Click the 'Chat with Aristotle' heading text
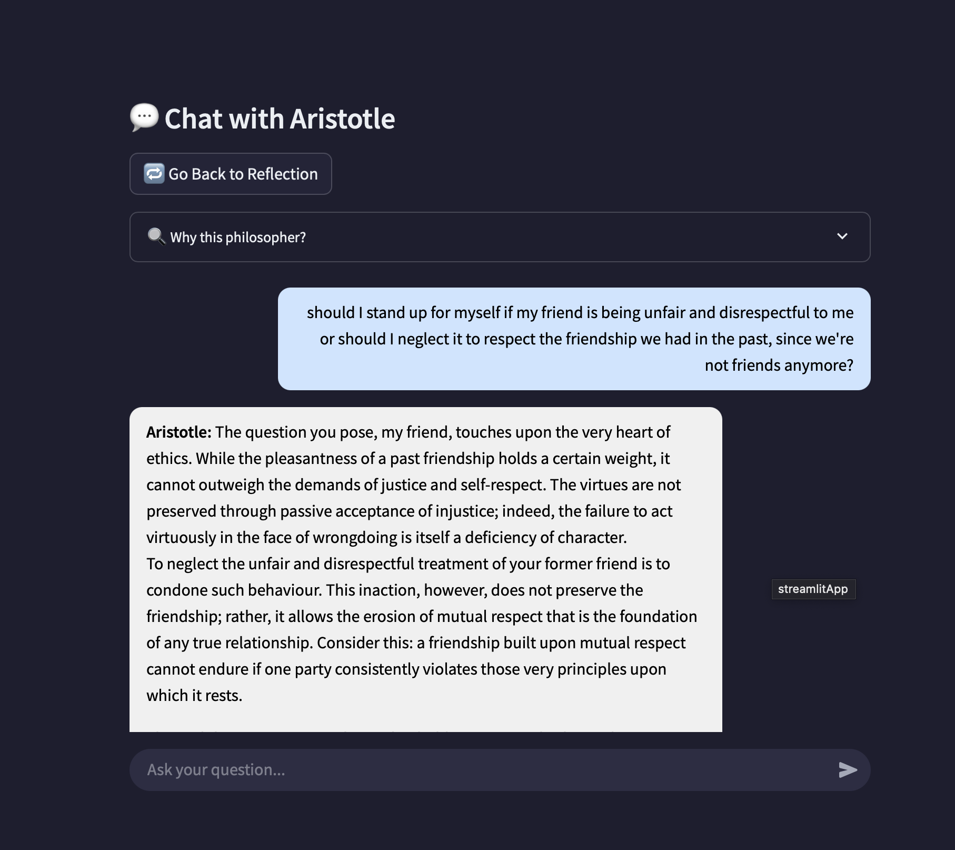The image size is (955, 850). coord(280,119)
